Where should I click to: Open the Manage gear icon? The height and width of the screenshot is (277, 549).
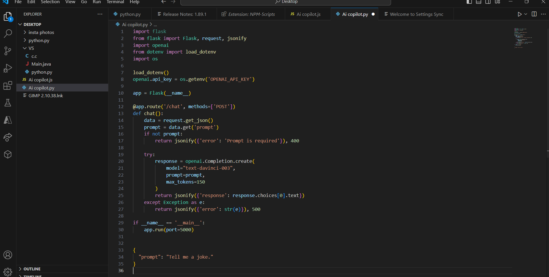point(8,272)
